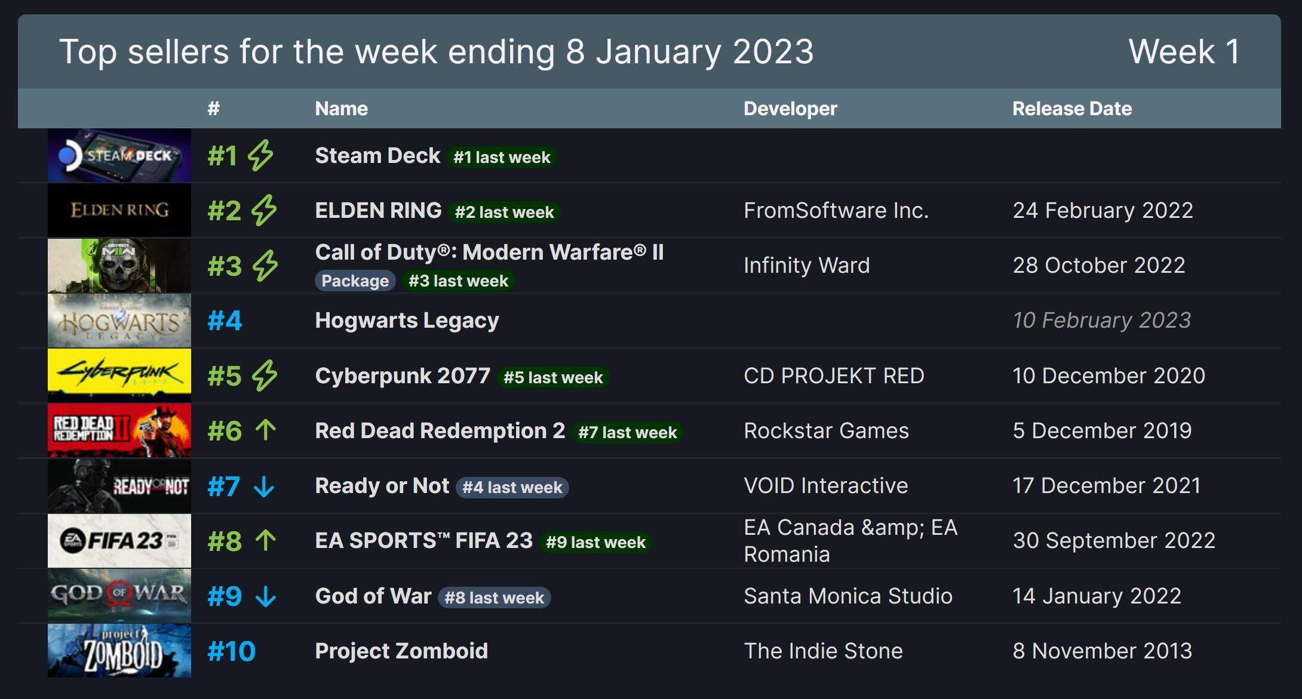Click the blue down arrow next to #9
This screenshot has height=699, width=1302.
(x=265, y=596)
